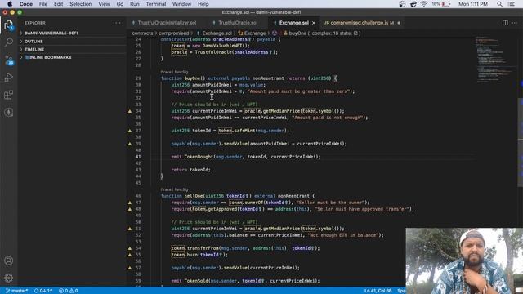Open the Run and Debug view

(9, 78)
